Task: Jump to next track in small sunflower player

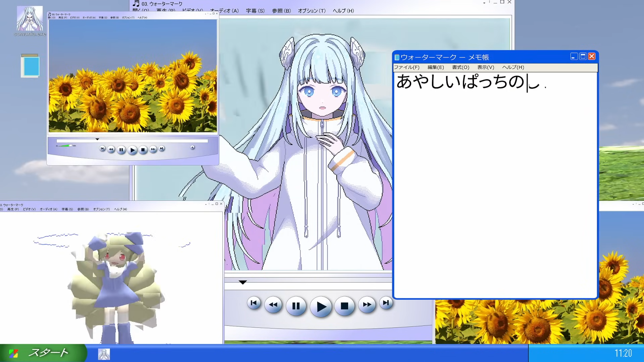Action: [162, 148]
